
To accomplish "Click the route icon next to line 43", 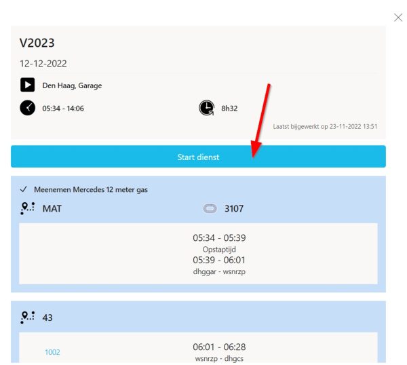I will pos(28,318).
